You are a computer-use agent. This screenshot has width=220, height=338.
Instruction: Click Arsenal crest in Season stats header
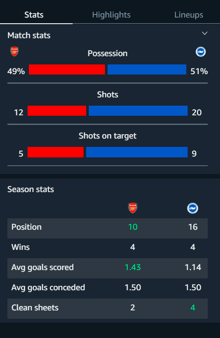tap(133, 208)
